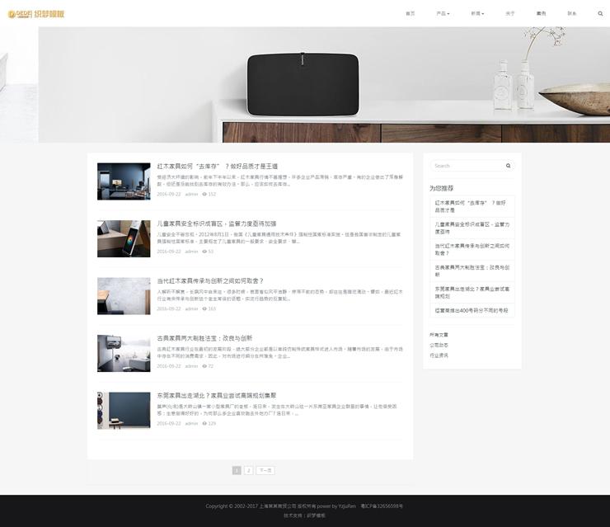610x527 pixels.
Task: Expand the 新闻 dropdown in the navigation
Action: click(x=477, y=14)
